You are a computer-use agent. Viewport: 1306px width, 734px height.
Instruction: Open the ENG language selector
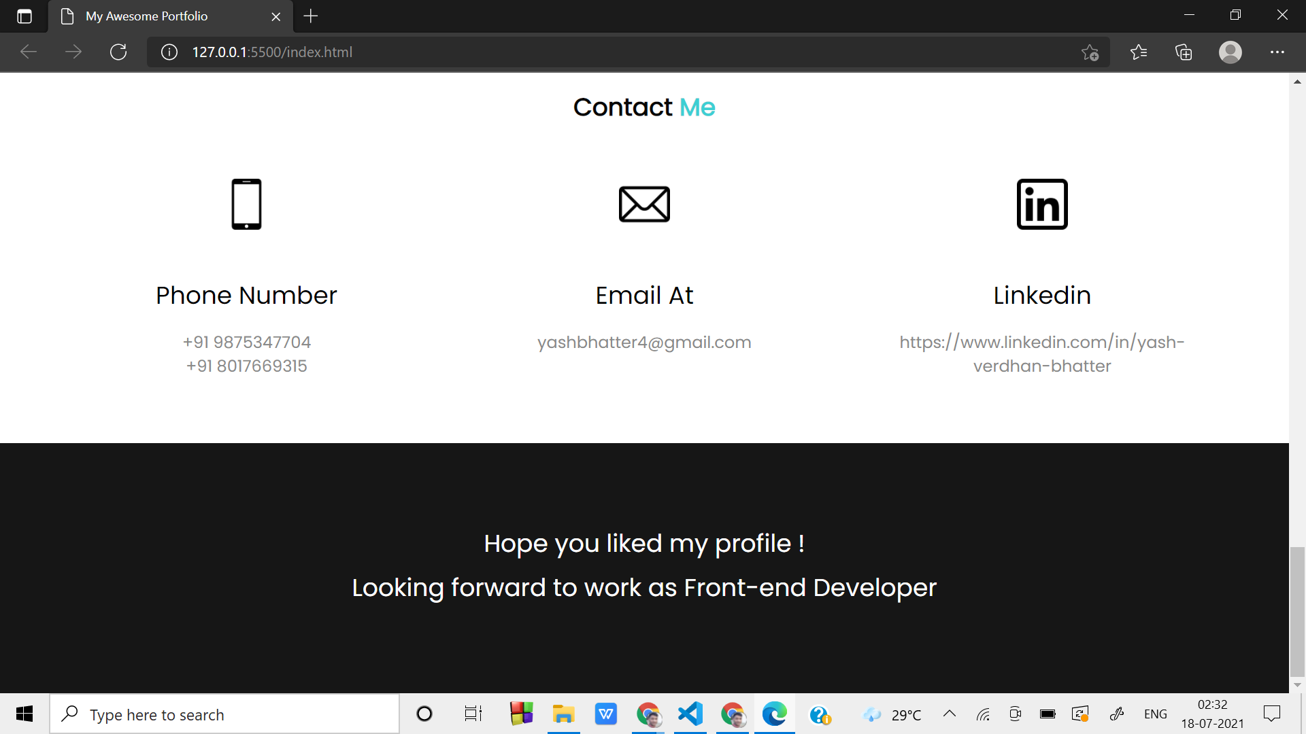[x=1155, y=714]
